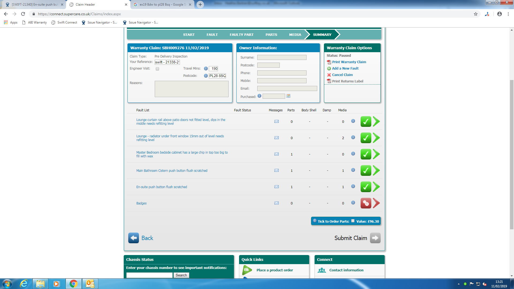The image size is (514, 289).
Task: Expand the Badges fault red chevron
Action: tap(376, 203)
